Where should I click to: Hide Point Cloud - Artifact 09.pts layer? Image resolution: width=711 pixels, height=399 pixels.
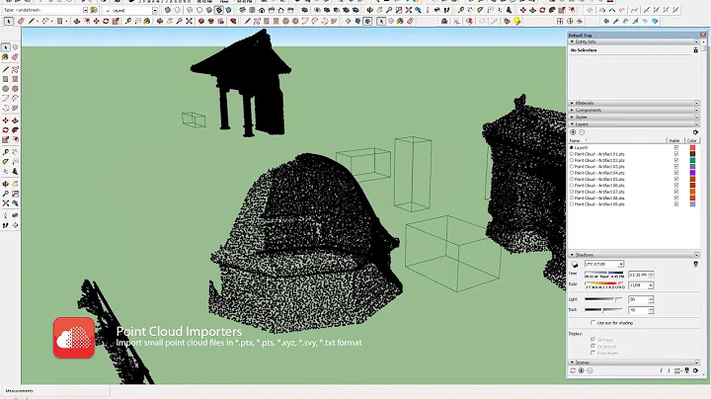pos(676,204)
